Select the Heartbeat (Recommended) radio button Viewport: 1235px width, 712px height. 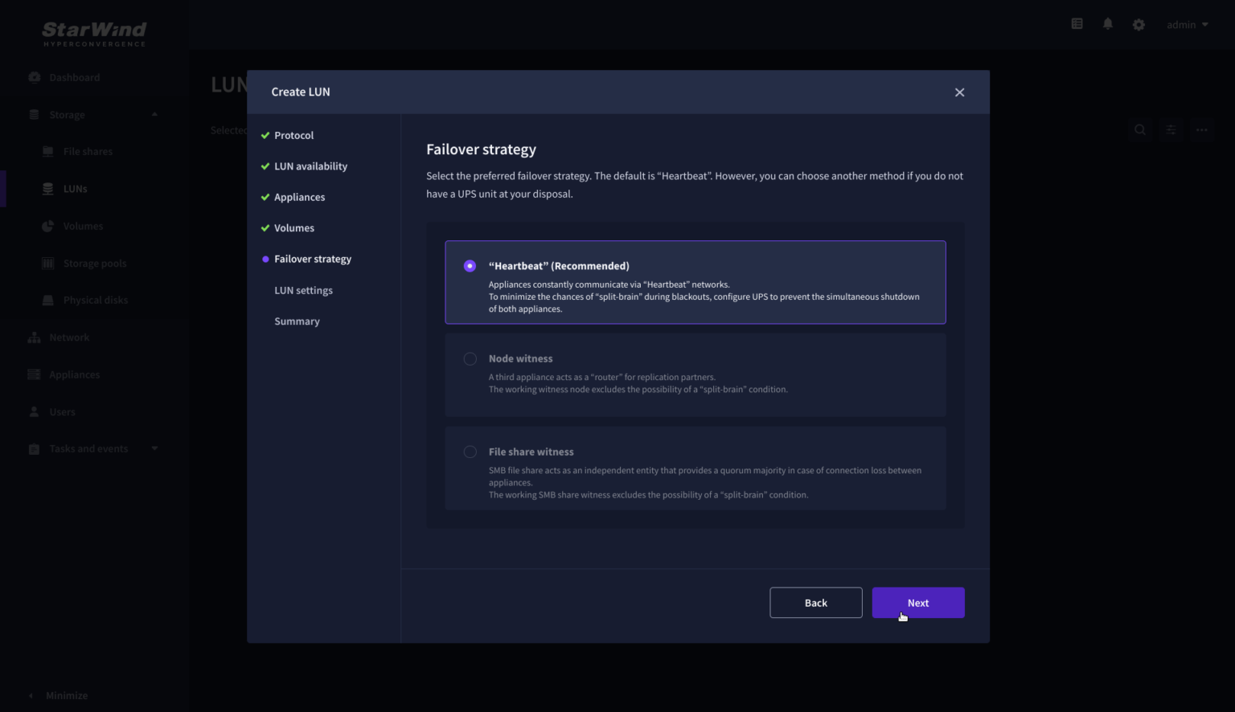pyautogui.click(x=470, y=266)
